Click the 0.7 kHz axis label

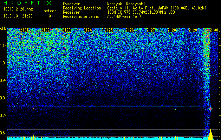(x=3, y=115)
